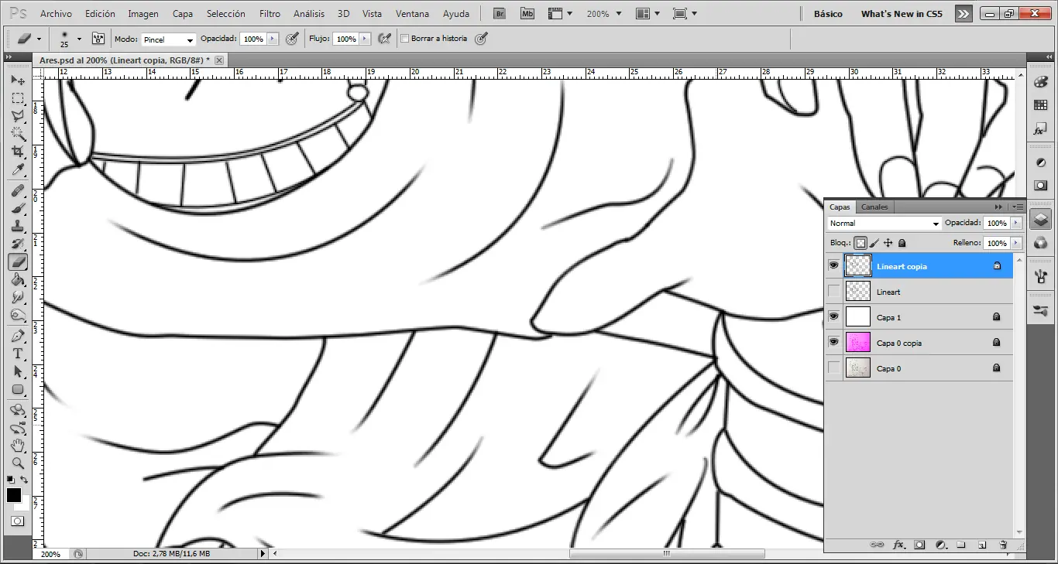Open What's New in CS5 workspace
Viewport: 1058px width, 564px height.
coord(902,14)
